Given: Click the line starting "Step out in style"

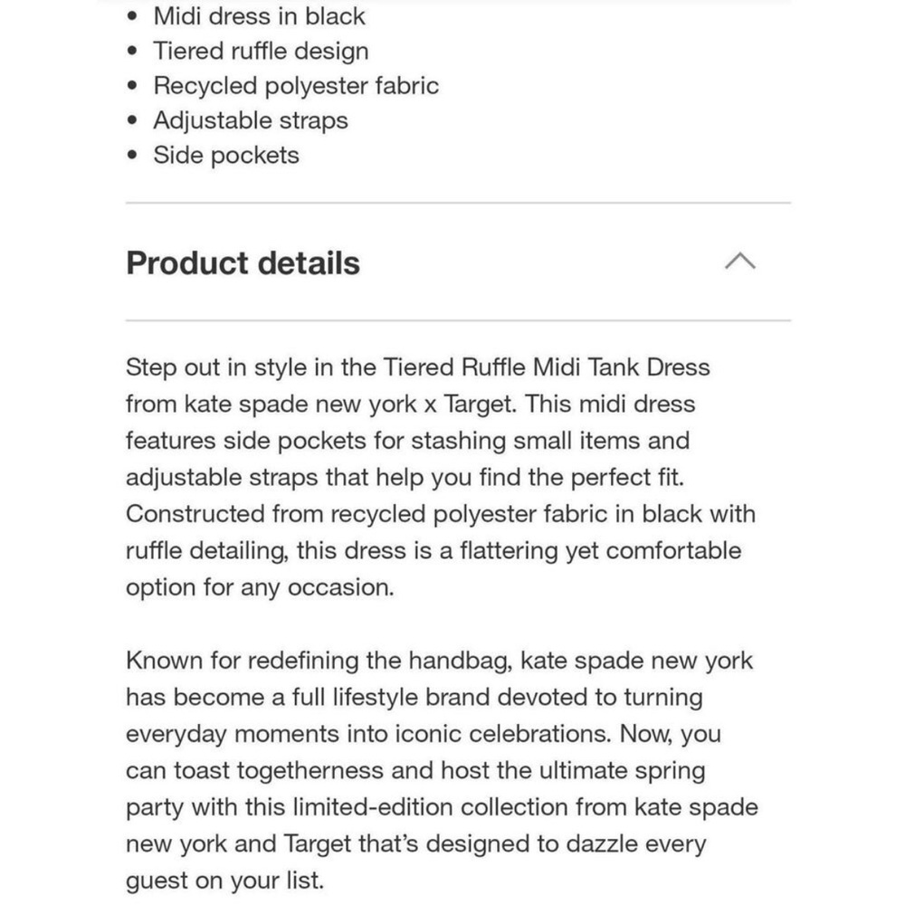Looking at the screenshot, I should click(x=417, y=367).
